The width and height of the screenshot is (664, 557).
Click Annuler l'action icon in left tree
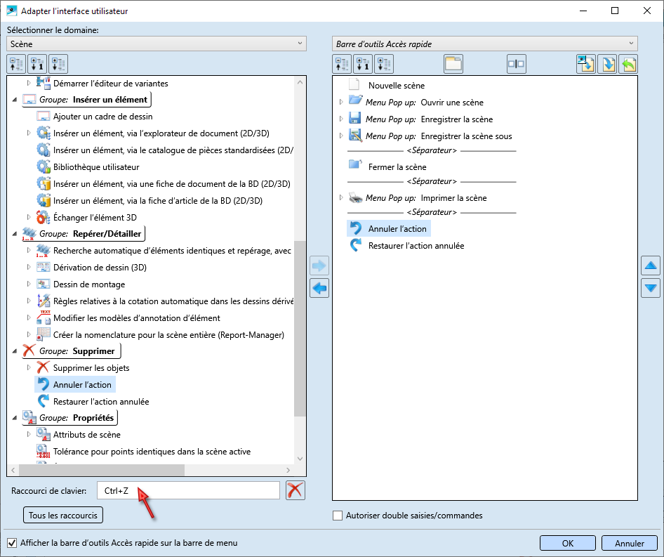tap(43, 384)
